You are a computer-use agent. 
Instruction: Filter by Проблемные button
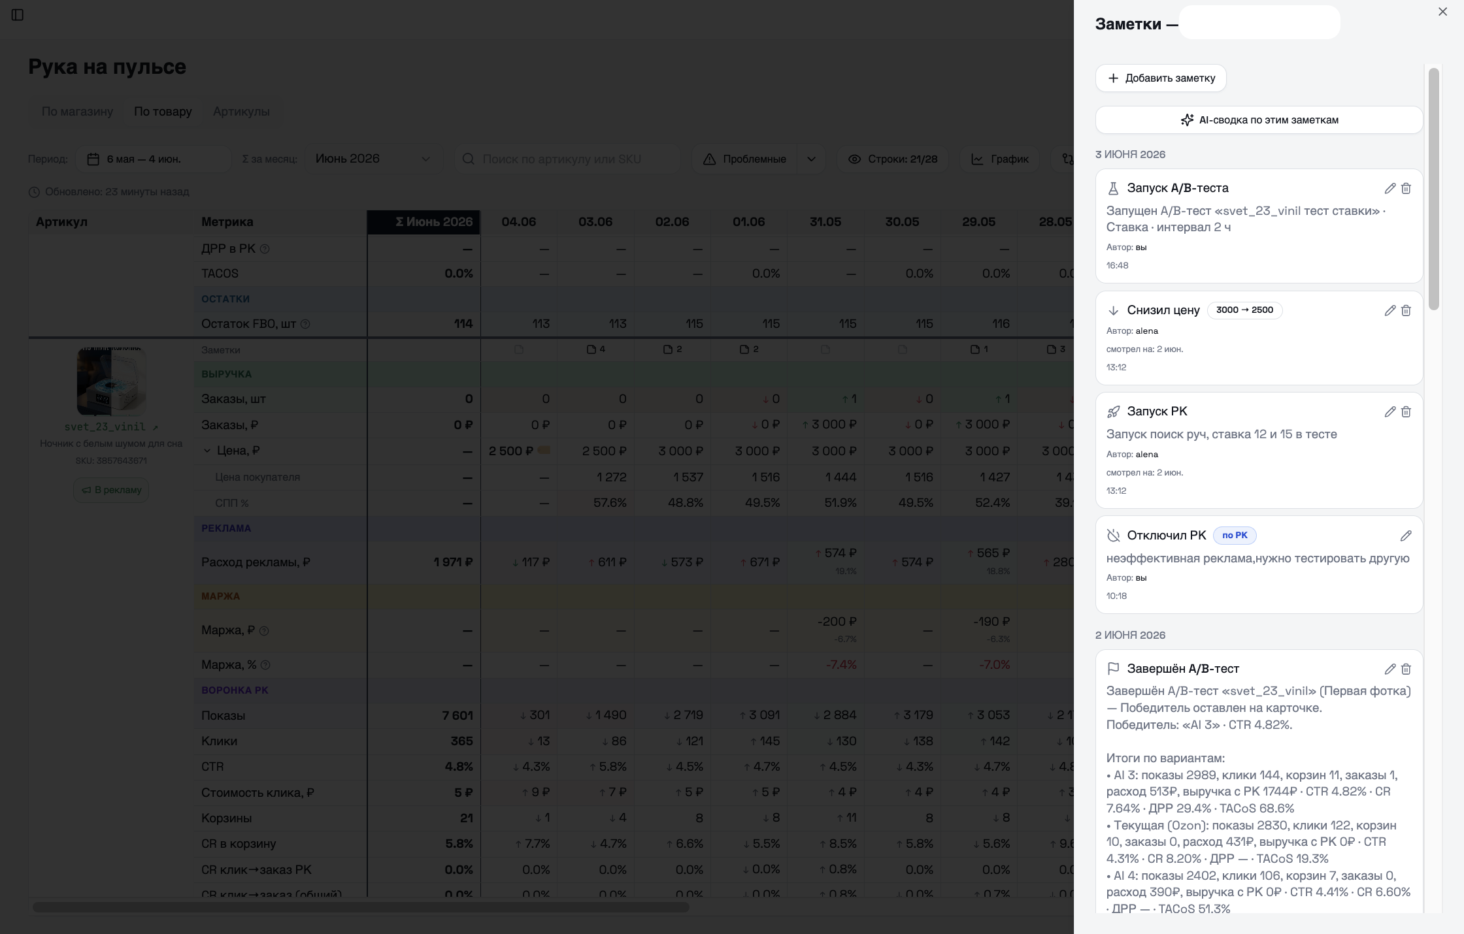coord(744,159)
